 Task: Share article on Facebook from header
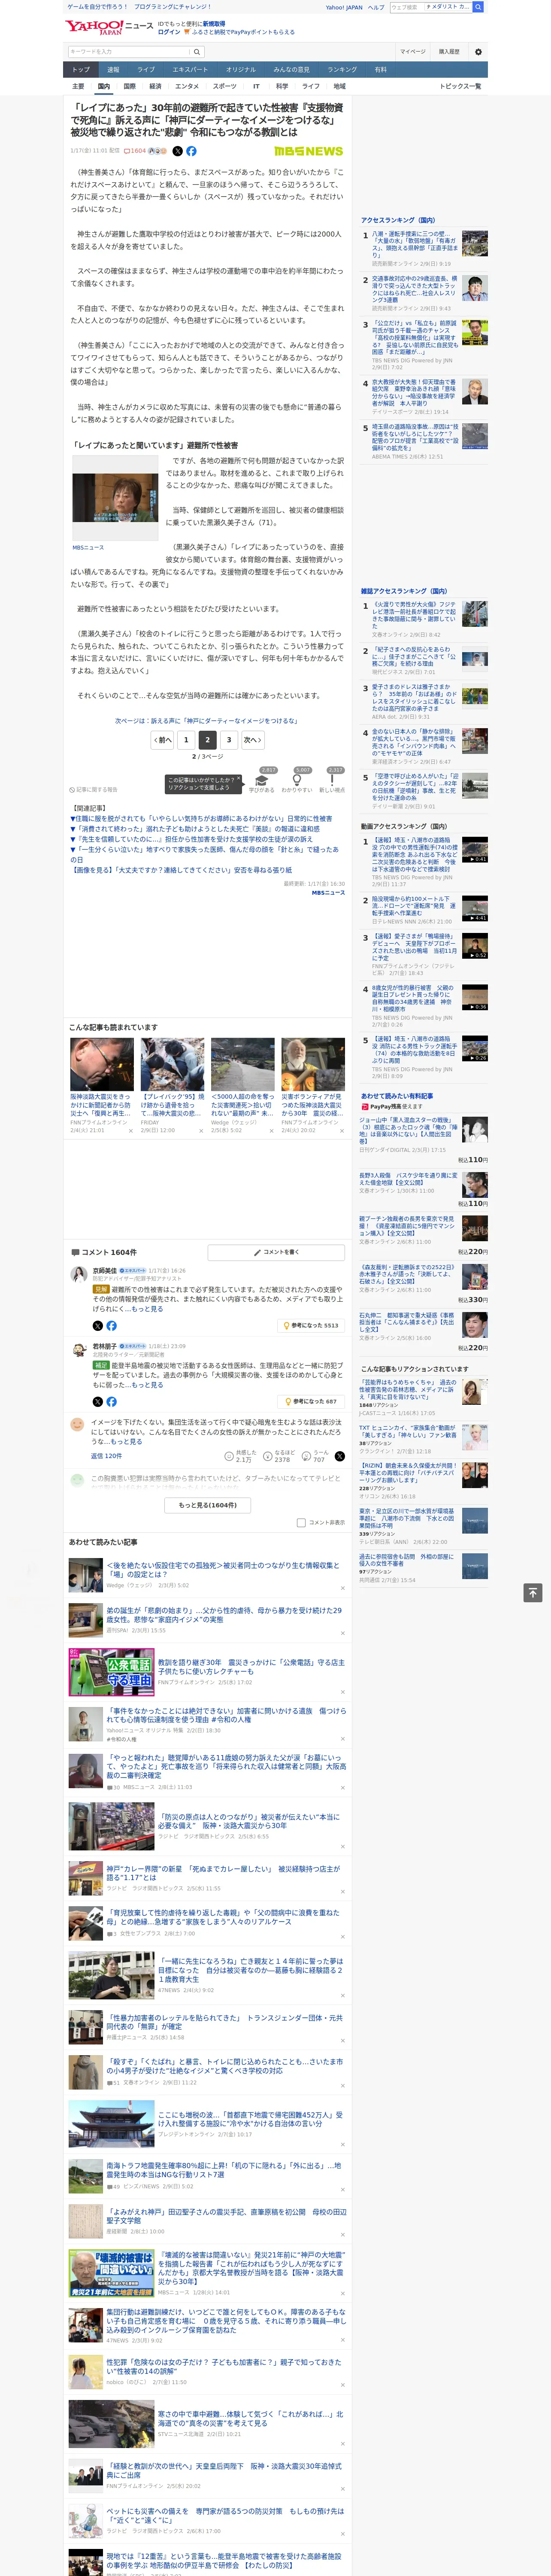pos(191,151)
